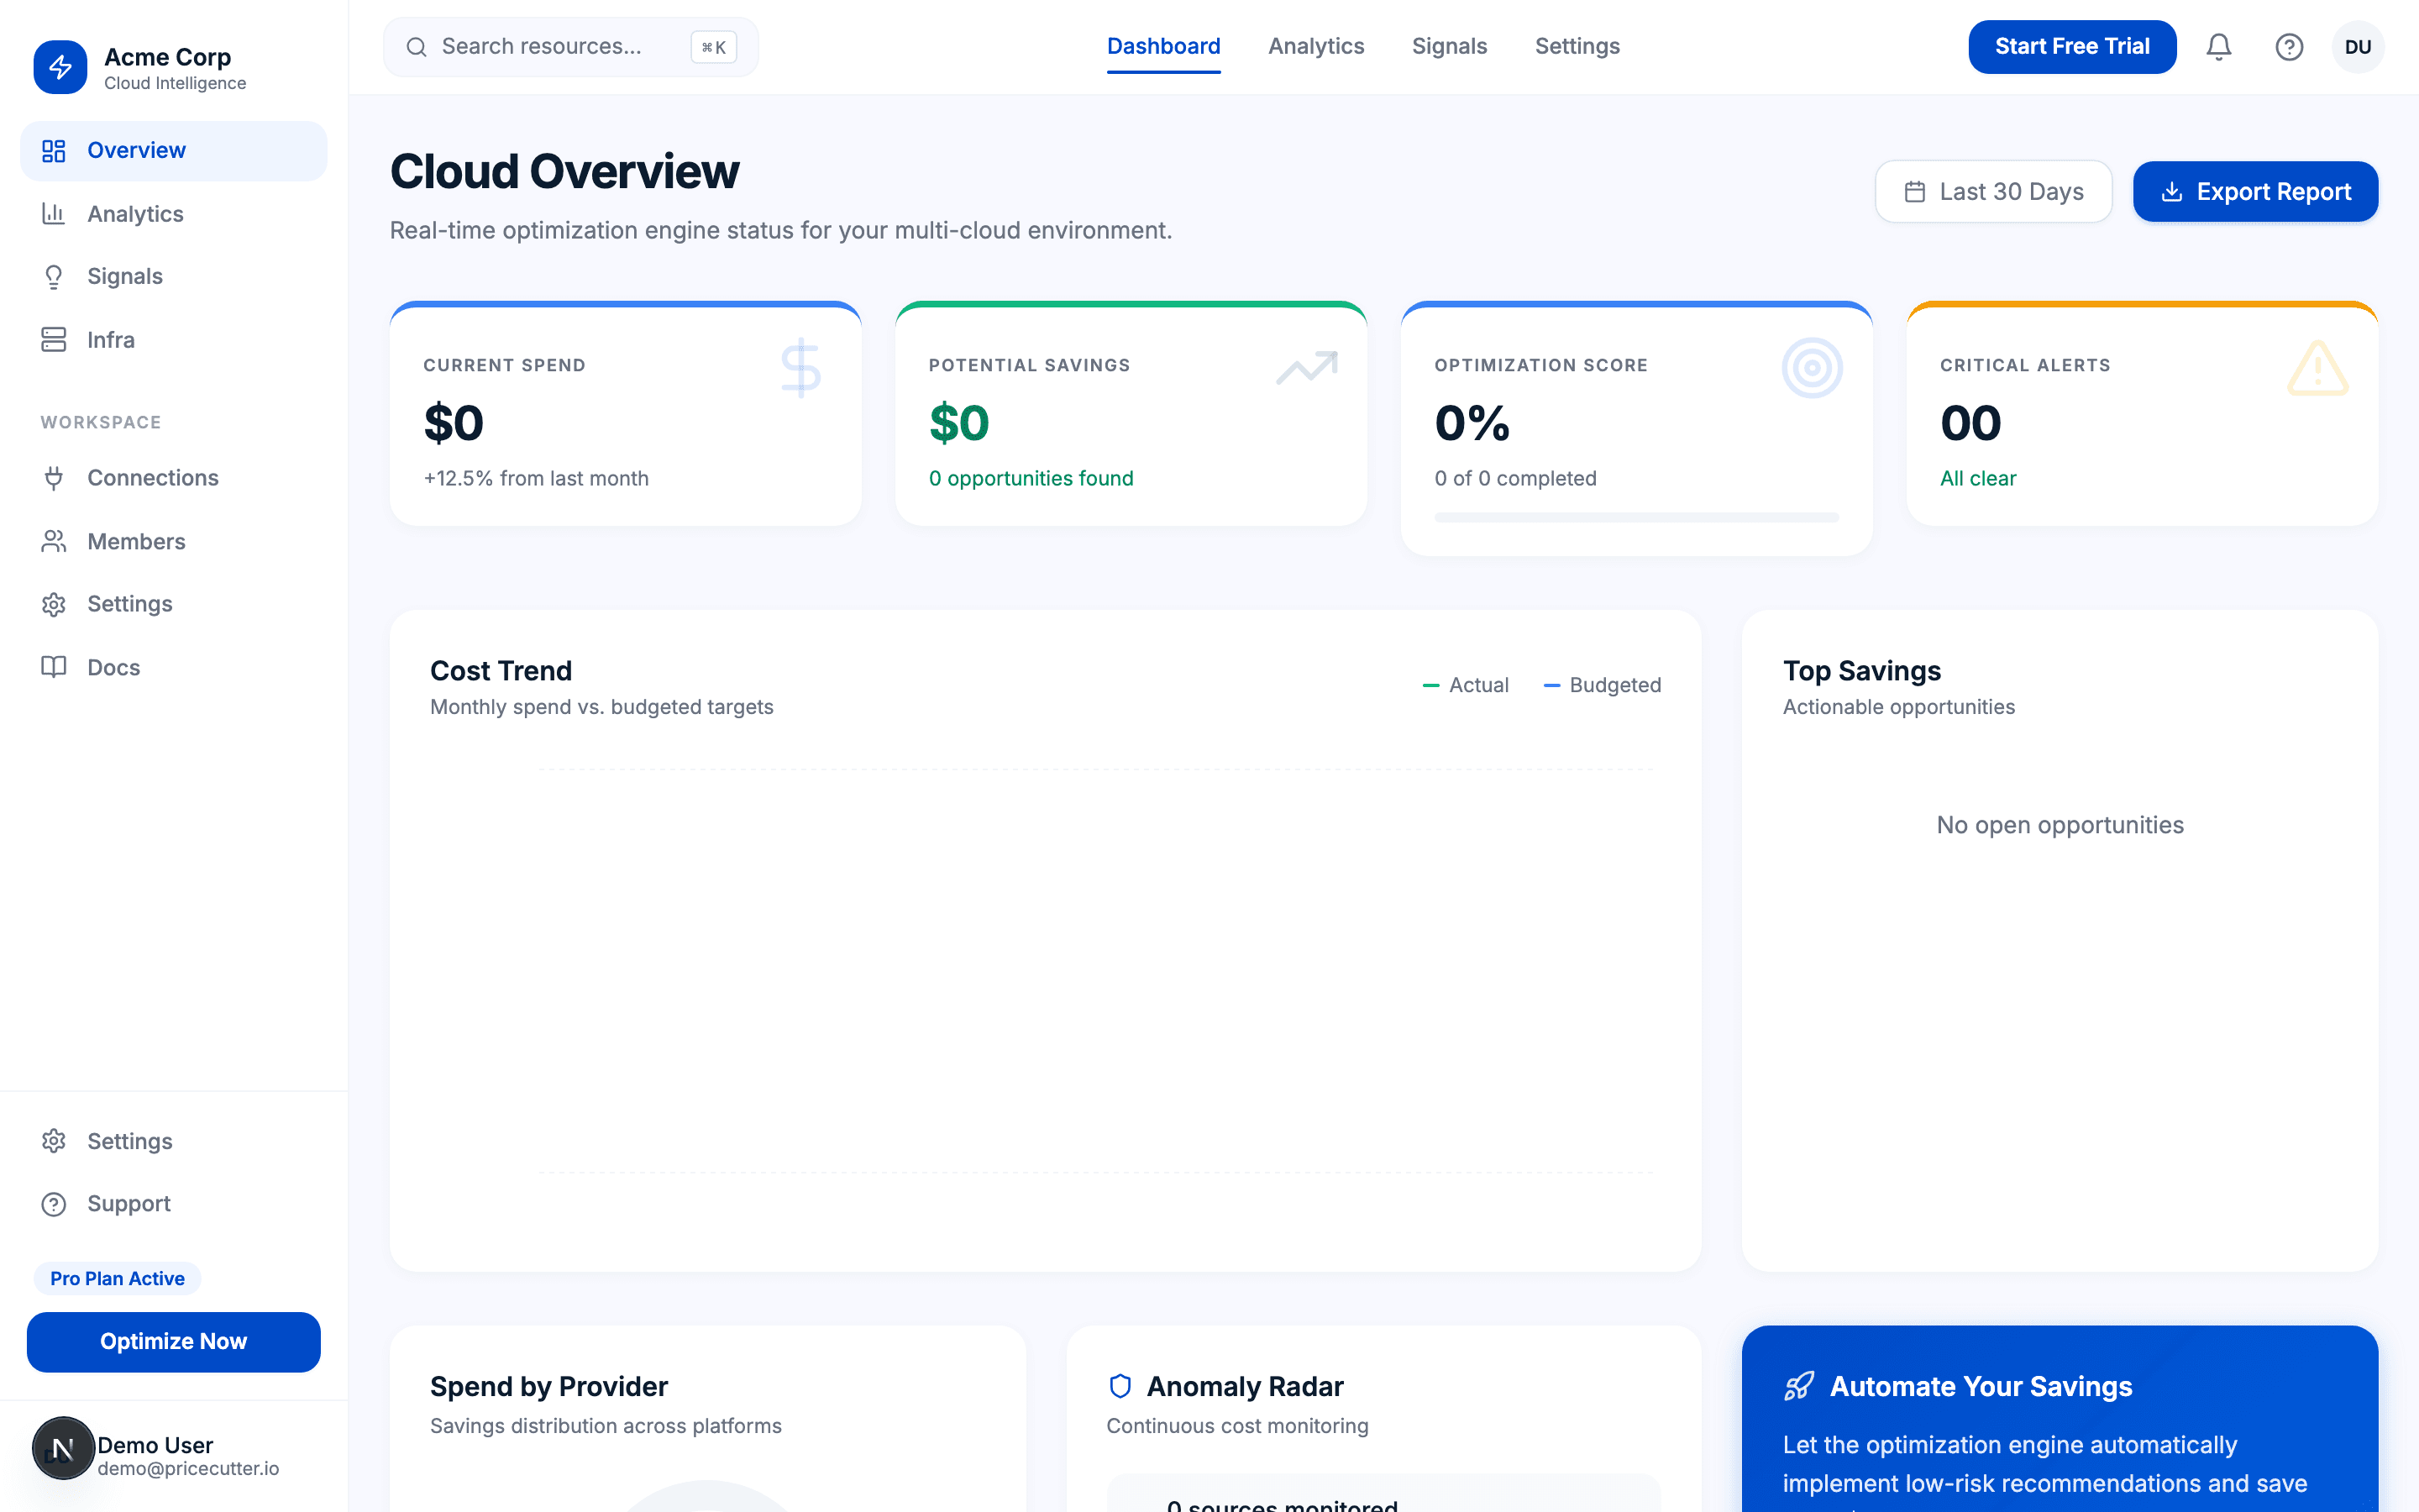
Task: Open the Settings tab in top navigation
Action: click(1577, 46)
